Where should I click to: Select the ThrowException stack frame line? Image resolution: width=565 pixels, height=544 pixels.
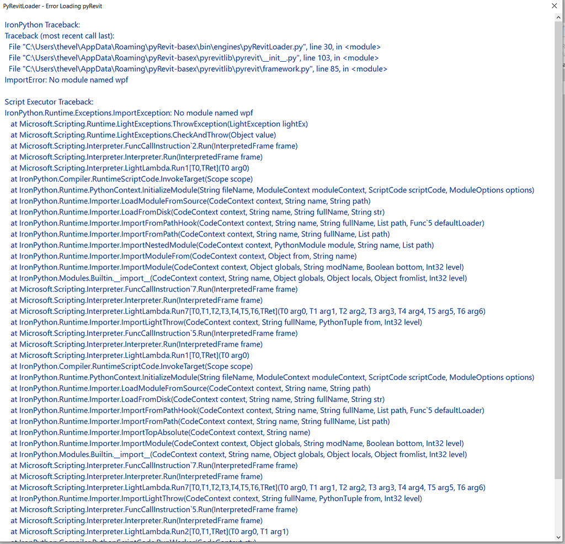(x=160, y=123)
